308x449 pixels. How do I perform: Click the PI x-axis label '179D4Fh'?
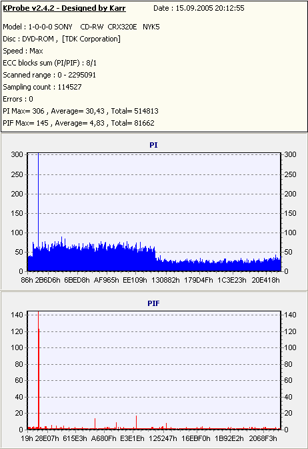click(199, 280)
